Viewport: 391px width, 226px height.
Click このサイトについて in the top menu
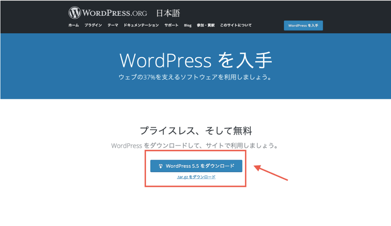click(236, 25)
